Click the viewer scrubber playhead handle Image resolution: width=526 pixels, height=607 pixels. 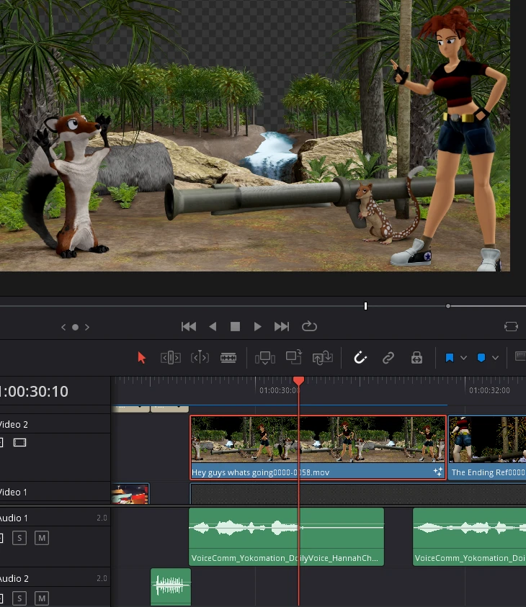click(x=365, y=306)
